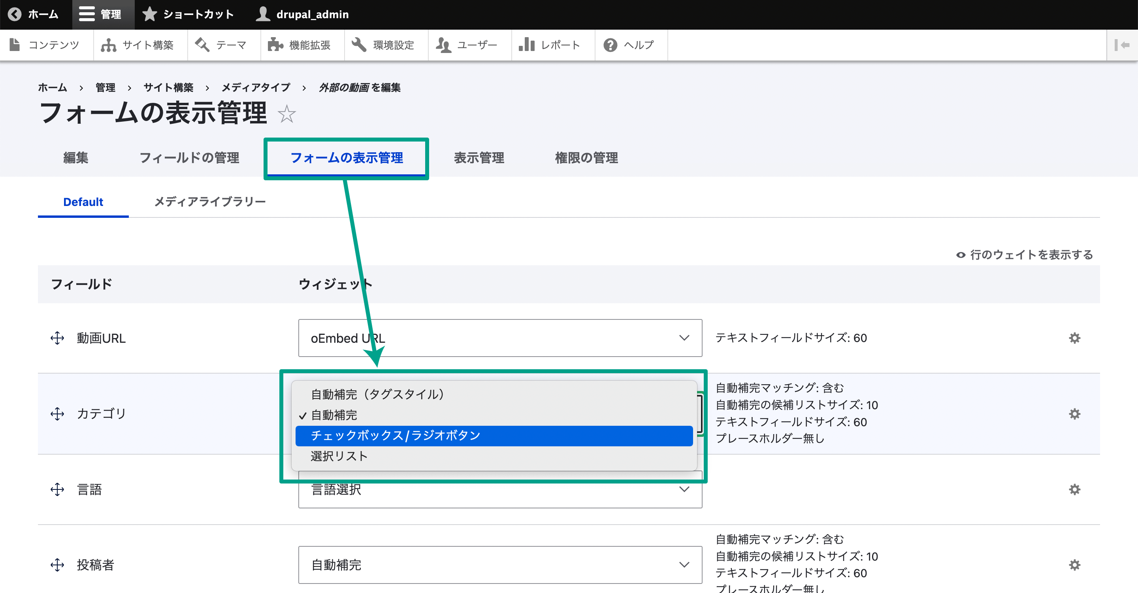The image size is (1138, 593).
Task: Click the カテゴリ field label
Action: coord(102,414)
